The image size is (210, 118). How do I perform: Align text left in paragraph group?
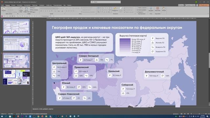click(x=67, y=11)
